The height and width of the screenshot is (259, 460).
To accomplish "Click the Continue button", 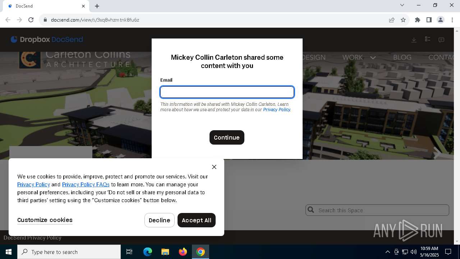I will [x=227, y=137].
